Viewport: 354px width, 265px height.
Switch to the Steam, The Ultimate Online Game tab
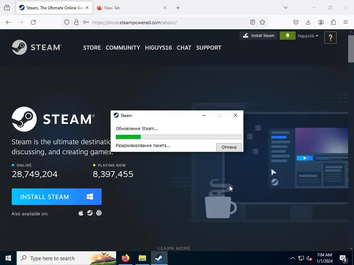[x=54, y=8]
